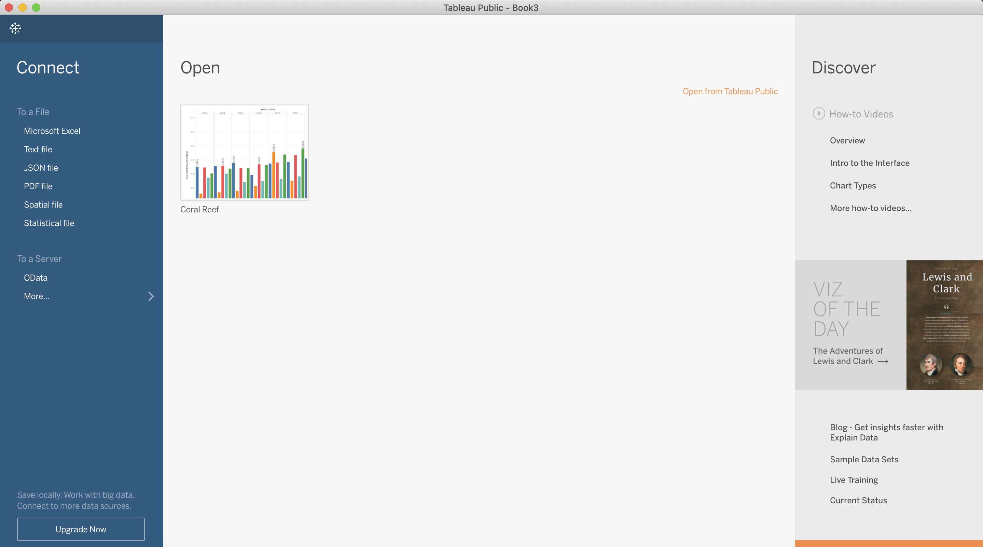This screenshot has height=547, width=983.
Task: Open More how-to videos link
Action: click(871, 208)
